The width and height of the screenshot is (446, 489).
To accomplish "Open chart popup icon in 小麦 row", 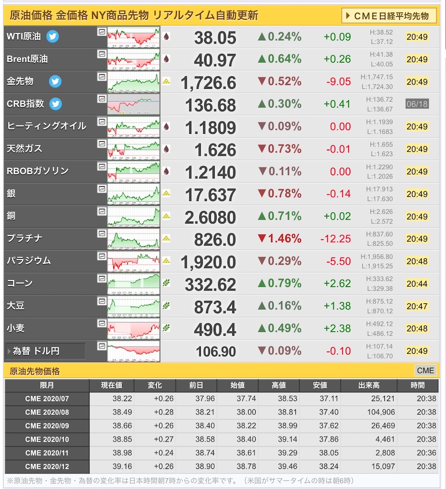I will pos(102,323).
